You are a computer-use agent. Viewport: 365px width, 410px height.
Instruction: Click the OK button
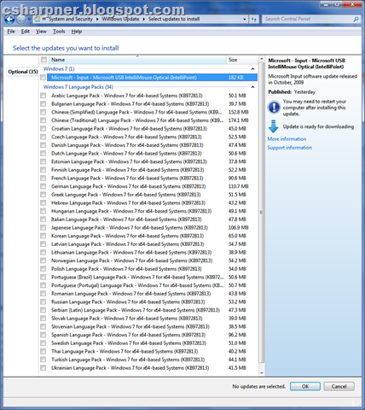coord(305,386)
